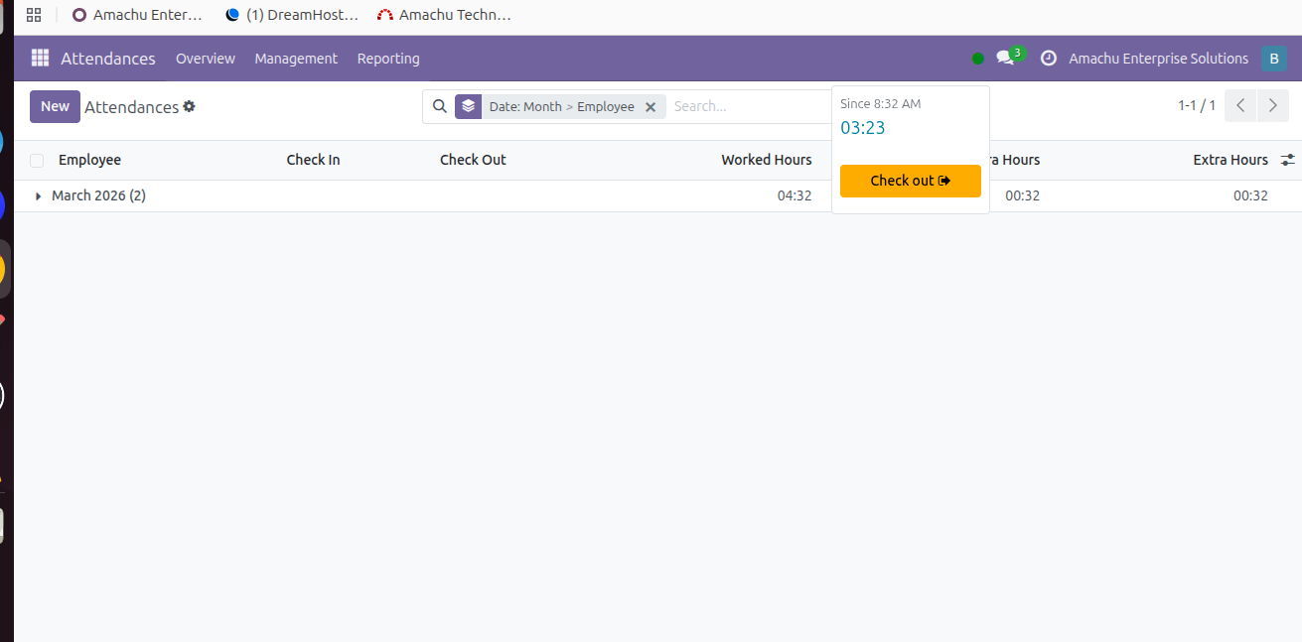Click the Search input field
Viewport: 1302px width, 642px height.
(745, 106)
